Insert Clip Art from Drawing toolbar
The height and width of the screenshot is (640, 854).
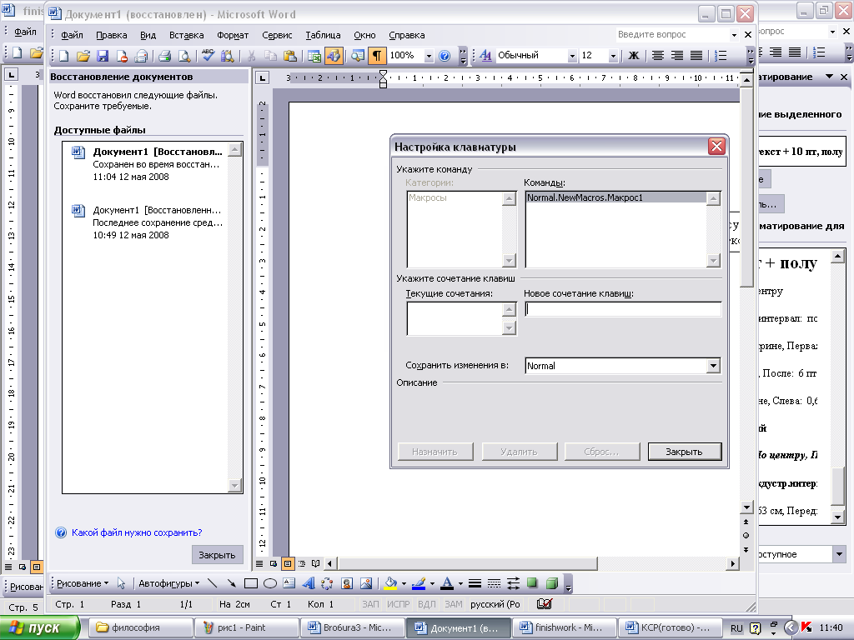click(x=346, y=583)
